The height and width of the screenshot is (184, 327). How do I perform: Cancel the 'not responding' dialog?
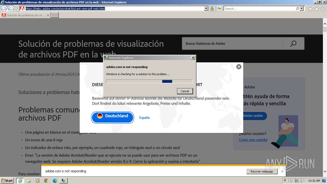185,91
